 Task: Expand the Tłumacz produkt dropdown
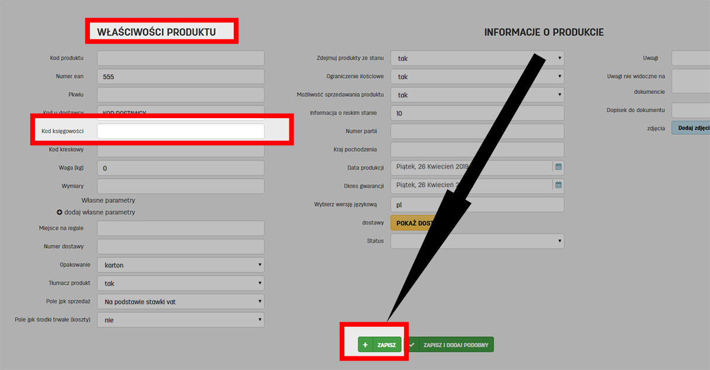click(x=180, y=284)
